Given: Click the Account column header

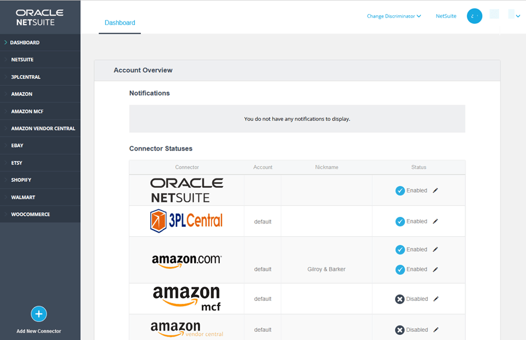Looking at the screenshot, I should (x=262, y=167).
